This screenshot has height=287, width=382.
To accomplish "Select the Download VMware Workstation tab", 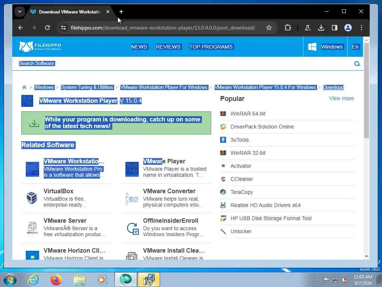I will [x=70, y=12].
